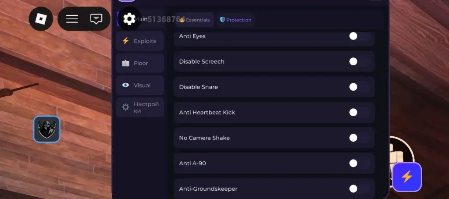Switch to the Protection tab
The height and width of the screenshot is (199, 449).
[x=235, y=20]
